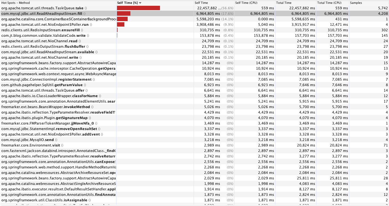Select the DefaultResultSetHandler.appl row
389x206 pixels.
point(195,189)
